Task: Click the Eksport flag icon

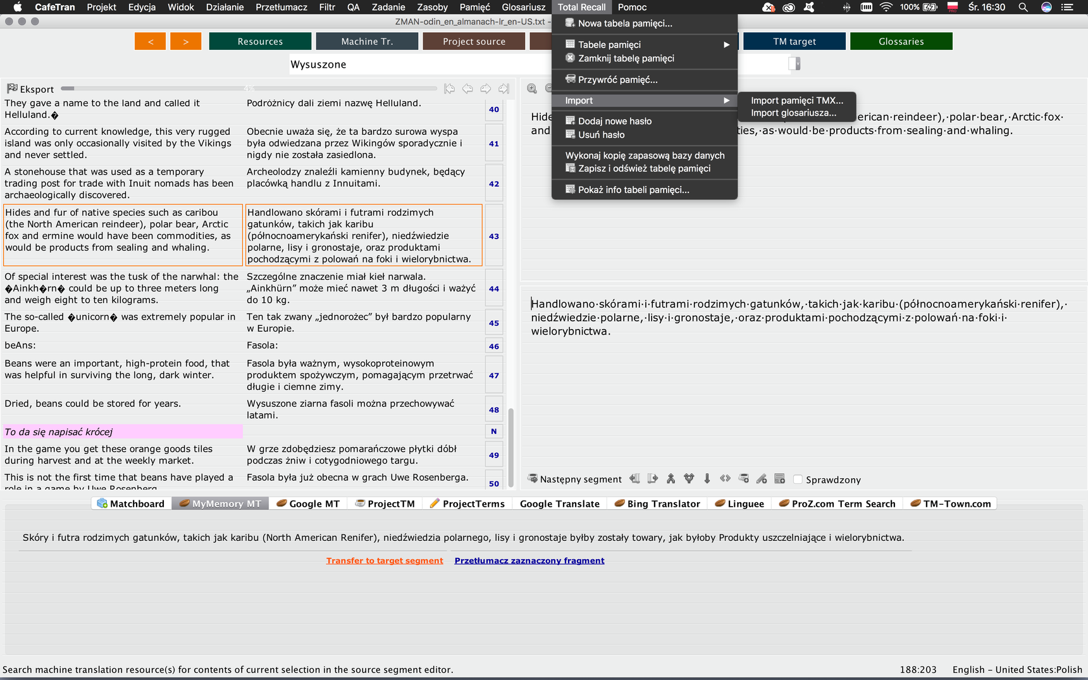Action: 12,89
